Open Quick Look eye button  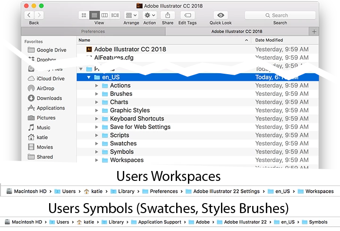click(x=221, y=15)
